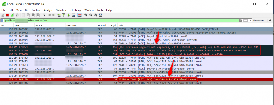Open the Telephony menu
The height and width of the screenshot is (105, 274).
pos(75,10)
